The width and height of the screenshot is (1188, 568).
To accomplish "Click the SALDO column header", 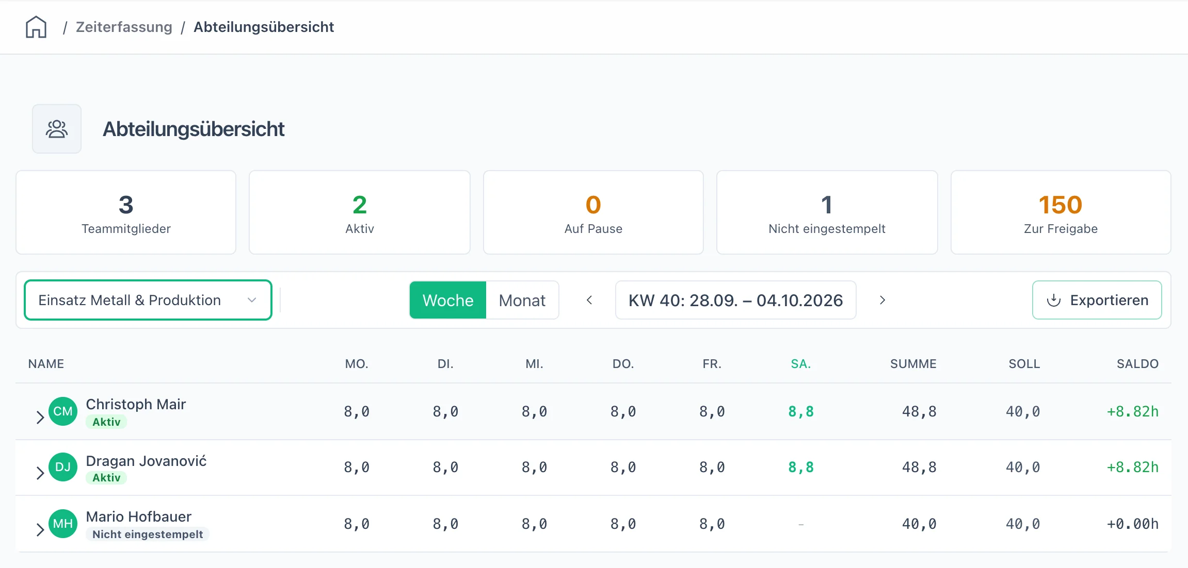I will coord(1138,364).
